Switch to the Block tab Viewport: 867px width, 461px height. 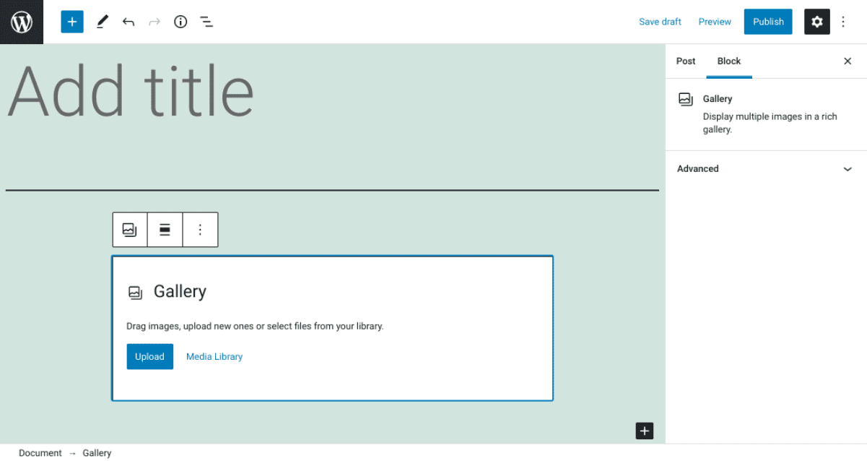(x=729, y=61)
